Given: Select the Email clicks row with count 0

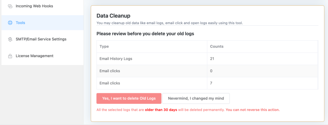Looking at the screenshot, I should [x=207, y=71].
